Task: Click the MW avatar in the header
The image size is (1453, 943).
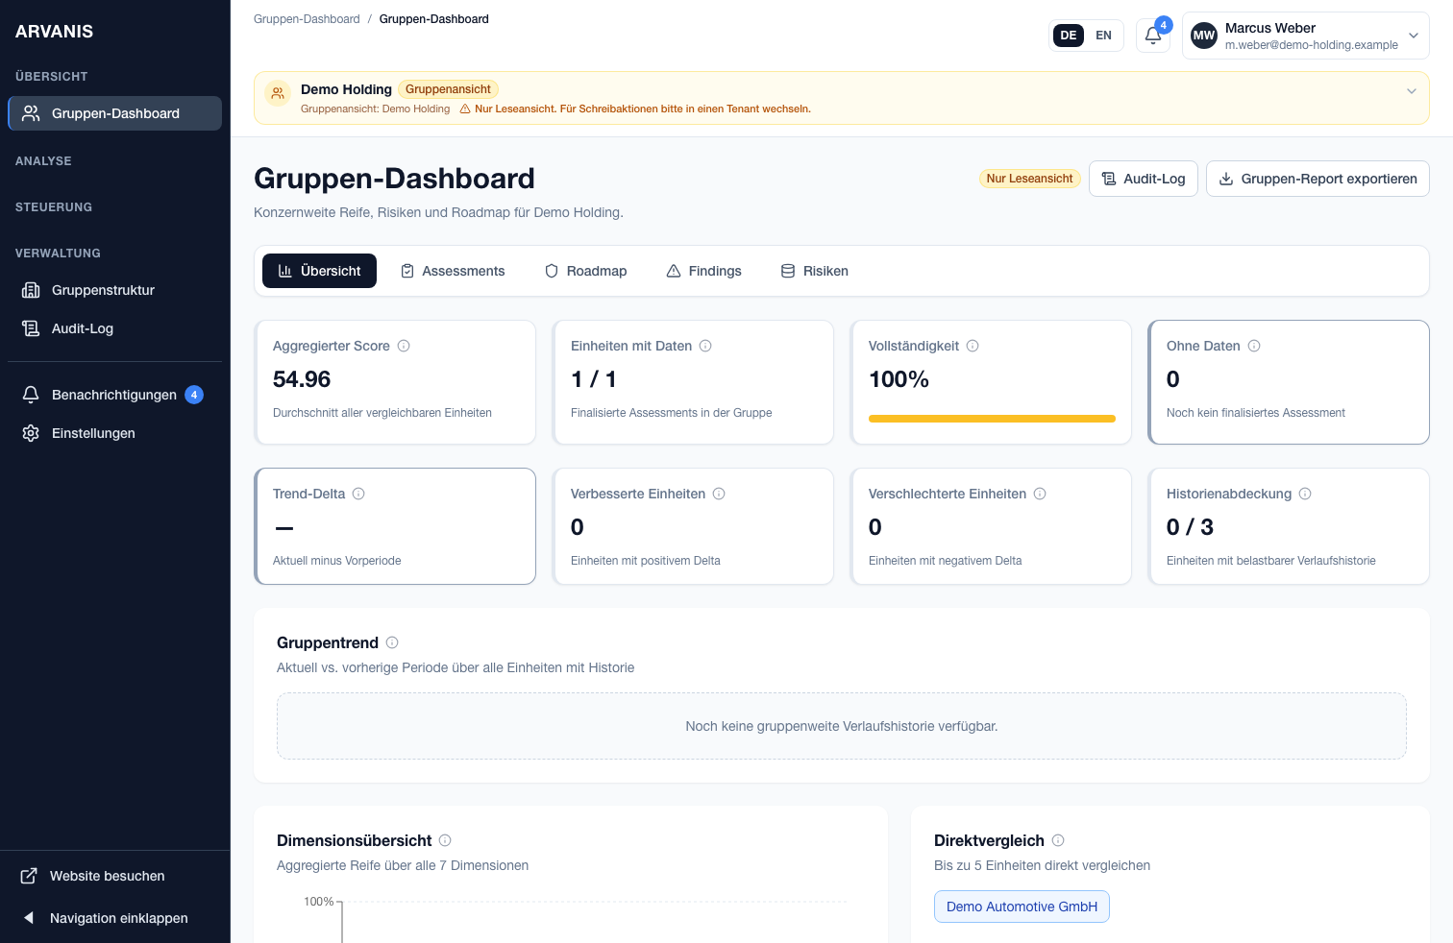Action: coord(1203,35)
